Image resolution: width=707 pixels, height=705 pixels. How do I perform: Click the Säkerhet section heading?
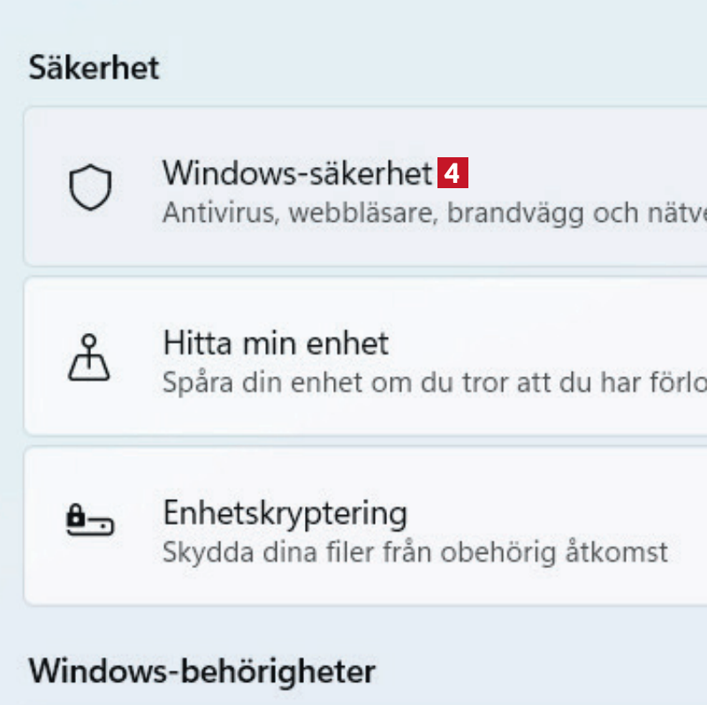tap(94, 67)
